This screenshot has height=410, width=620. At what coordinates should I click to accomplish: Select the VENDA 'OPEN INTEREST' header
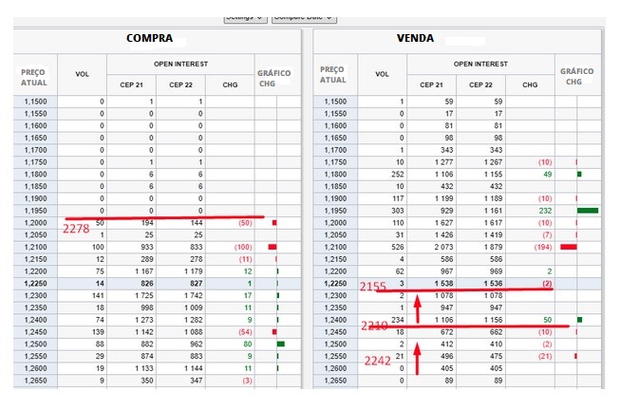point(480,64)
